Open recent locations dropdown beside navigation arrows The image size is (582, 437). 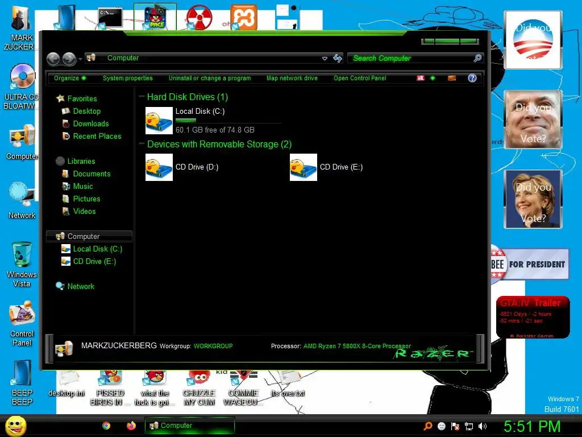click(x=80, y=59)
